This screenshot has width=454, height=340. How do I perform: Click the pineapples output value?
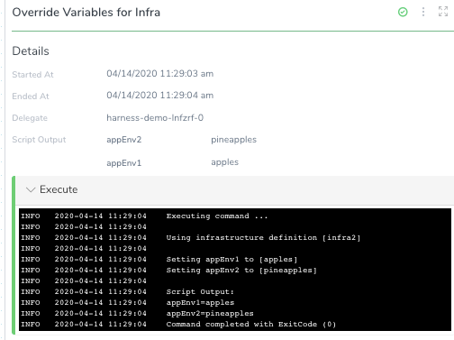coord(234,140)
